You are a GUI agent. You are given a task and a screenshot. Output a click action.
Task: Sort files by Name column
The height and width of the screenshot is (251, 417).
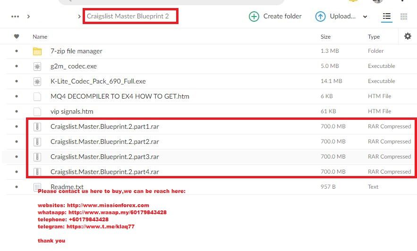(x=40, y=37)
